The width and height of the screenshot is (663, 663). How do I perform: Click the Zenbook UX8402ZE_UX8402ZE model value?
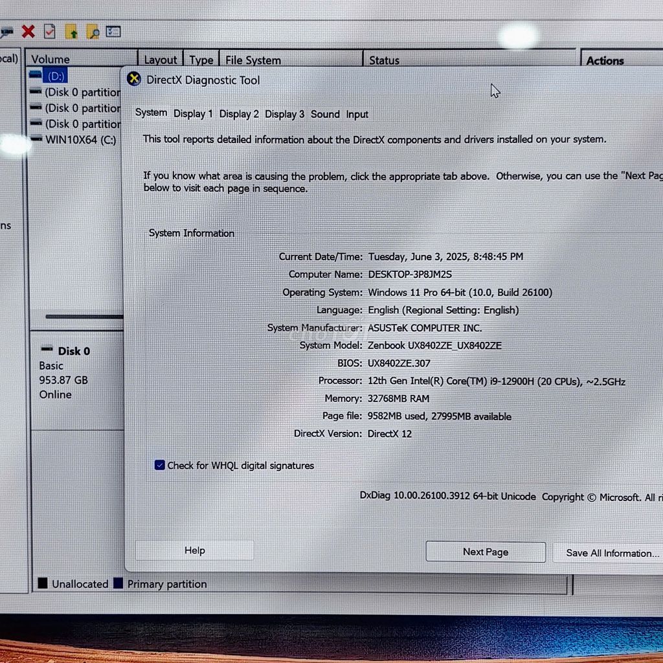(x=434, y=345)
